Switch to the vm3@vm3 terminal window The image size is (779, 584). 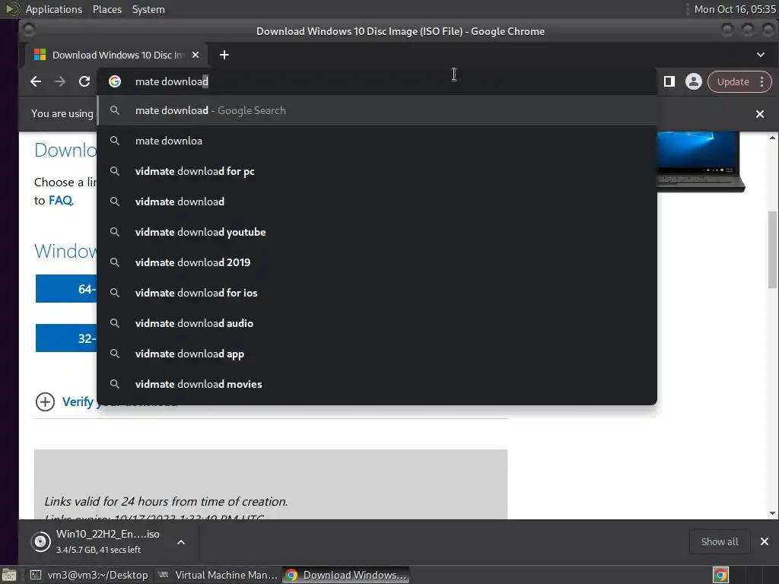90,575
